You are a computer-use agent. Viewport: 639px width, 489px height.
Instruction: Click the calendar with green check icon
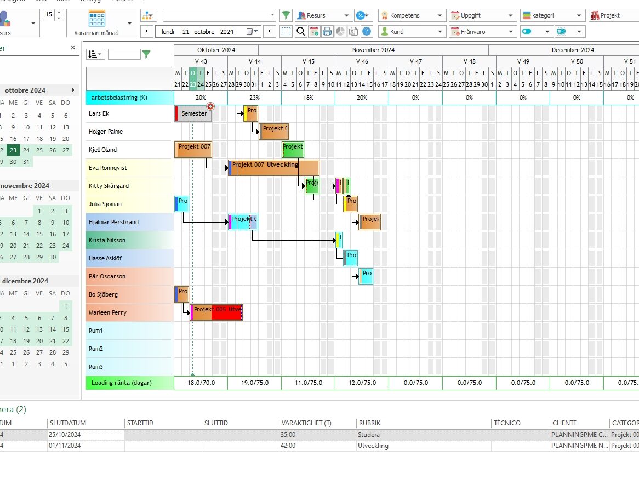point(314,31)
